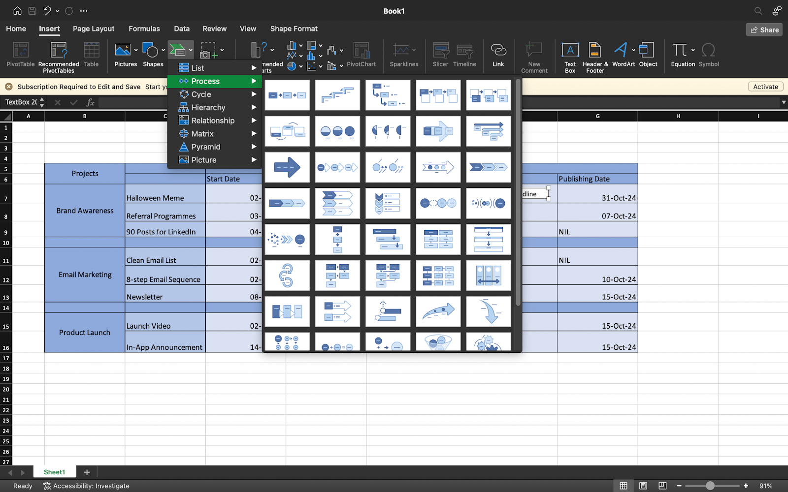Insert an Object
Image resolution: width=788 pixels, height=492 pixels.
[x=648, y=54]
